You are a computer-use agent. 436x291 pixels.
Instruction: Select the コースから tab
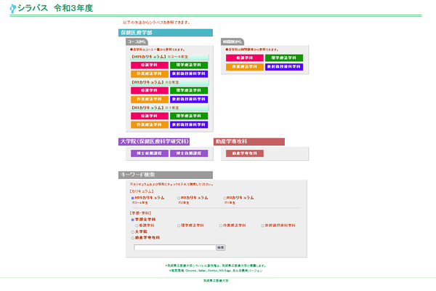point(137,41)
